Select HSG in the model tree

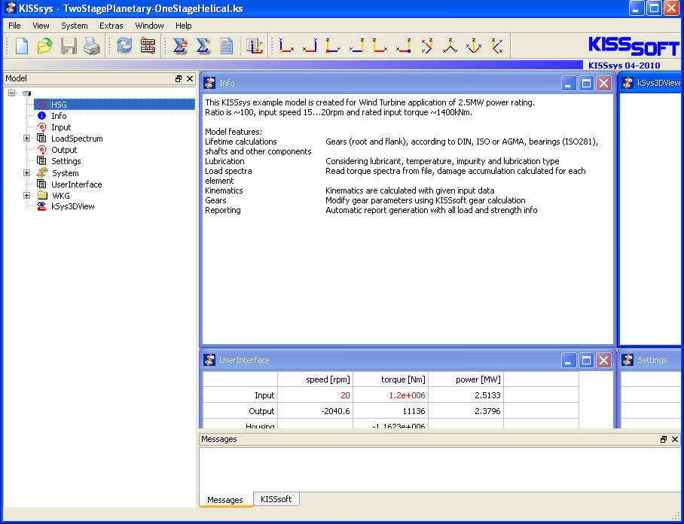[59, 105]
